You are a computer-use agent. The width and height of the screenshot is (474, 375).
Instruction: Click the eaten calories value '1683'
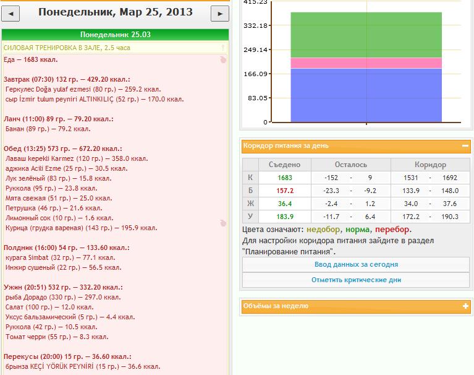tap(285, 178)
